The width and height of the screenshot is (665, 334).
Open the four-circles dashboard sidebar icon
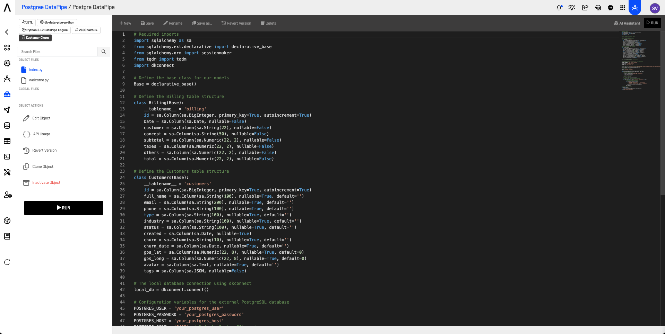(x=7, y=48)
